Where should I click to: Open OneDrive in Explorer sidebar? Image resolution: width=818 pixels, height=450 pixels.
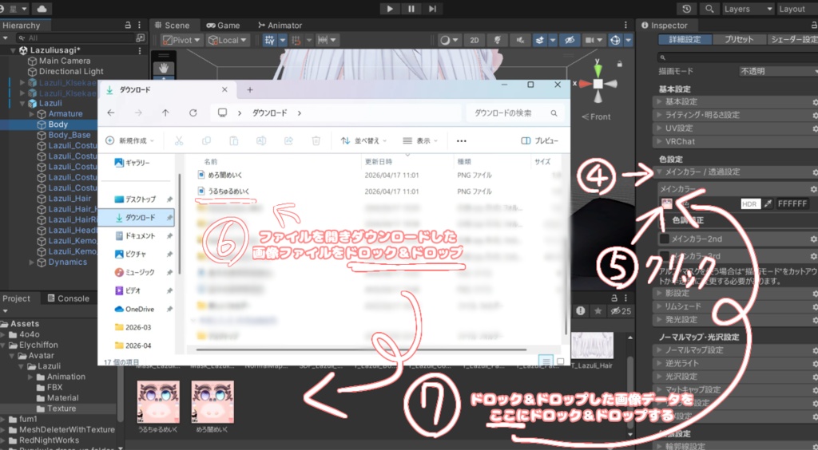click(139, 309)
